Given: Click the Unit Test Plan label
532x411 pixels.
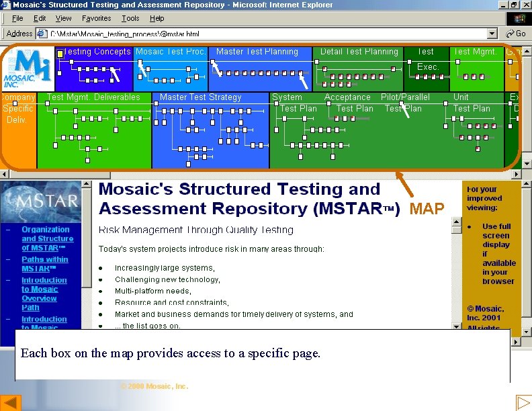Looking at the screenshot, I should click(472, 103).
